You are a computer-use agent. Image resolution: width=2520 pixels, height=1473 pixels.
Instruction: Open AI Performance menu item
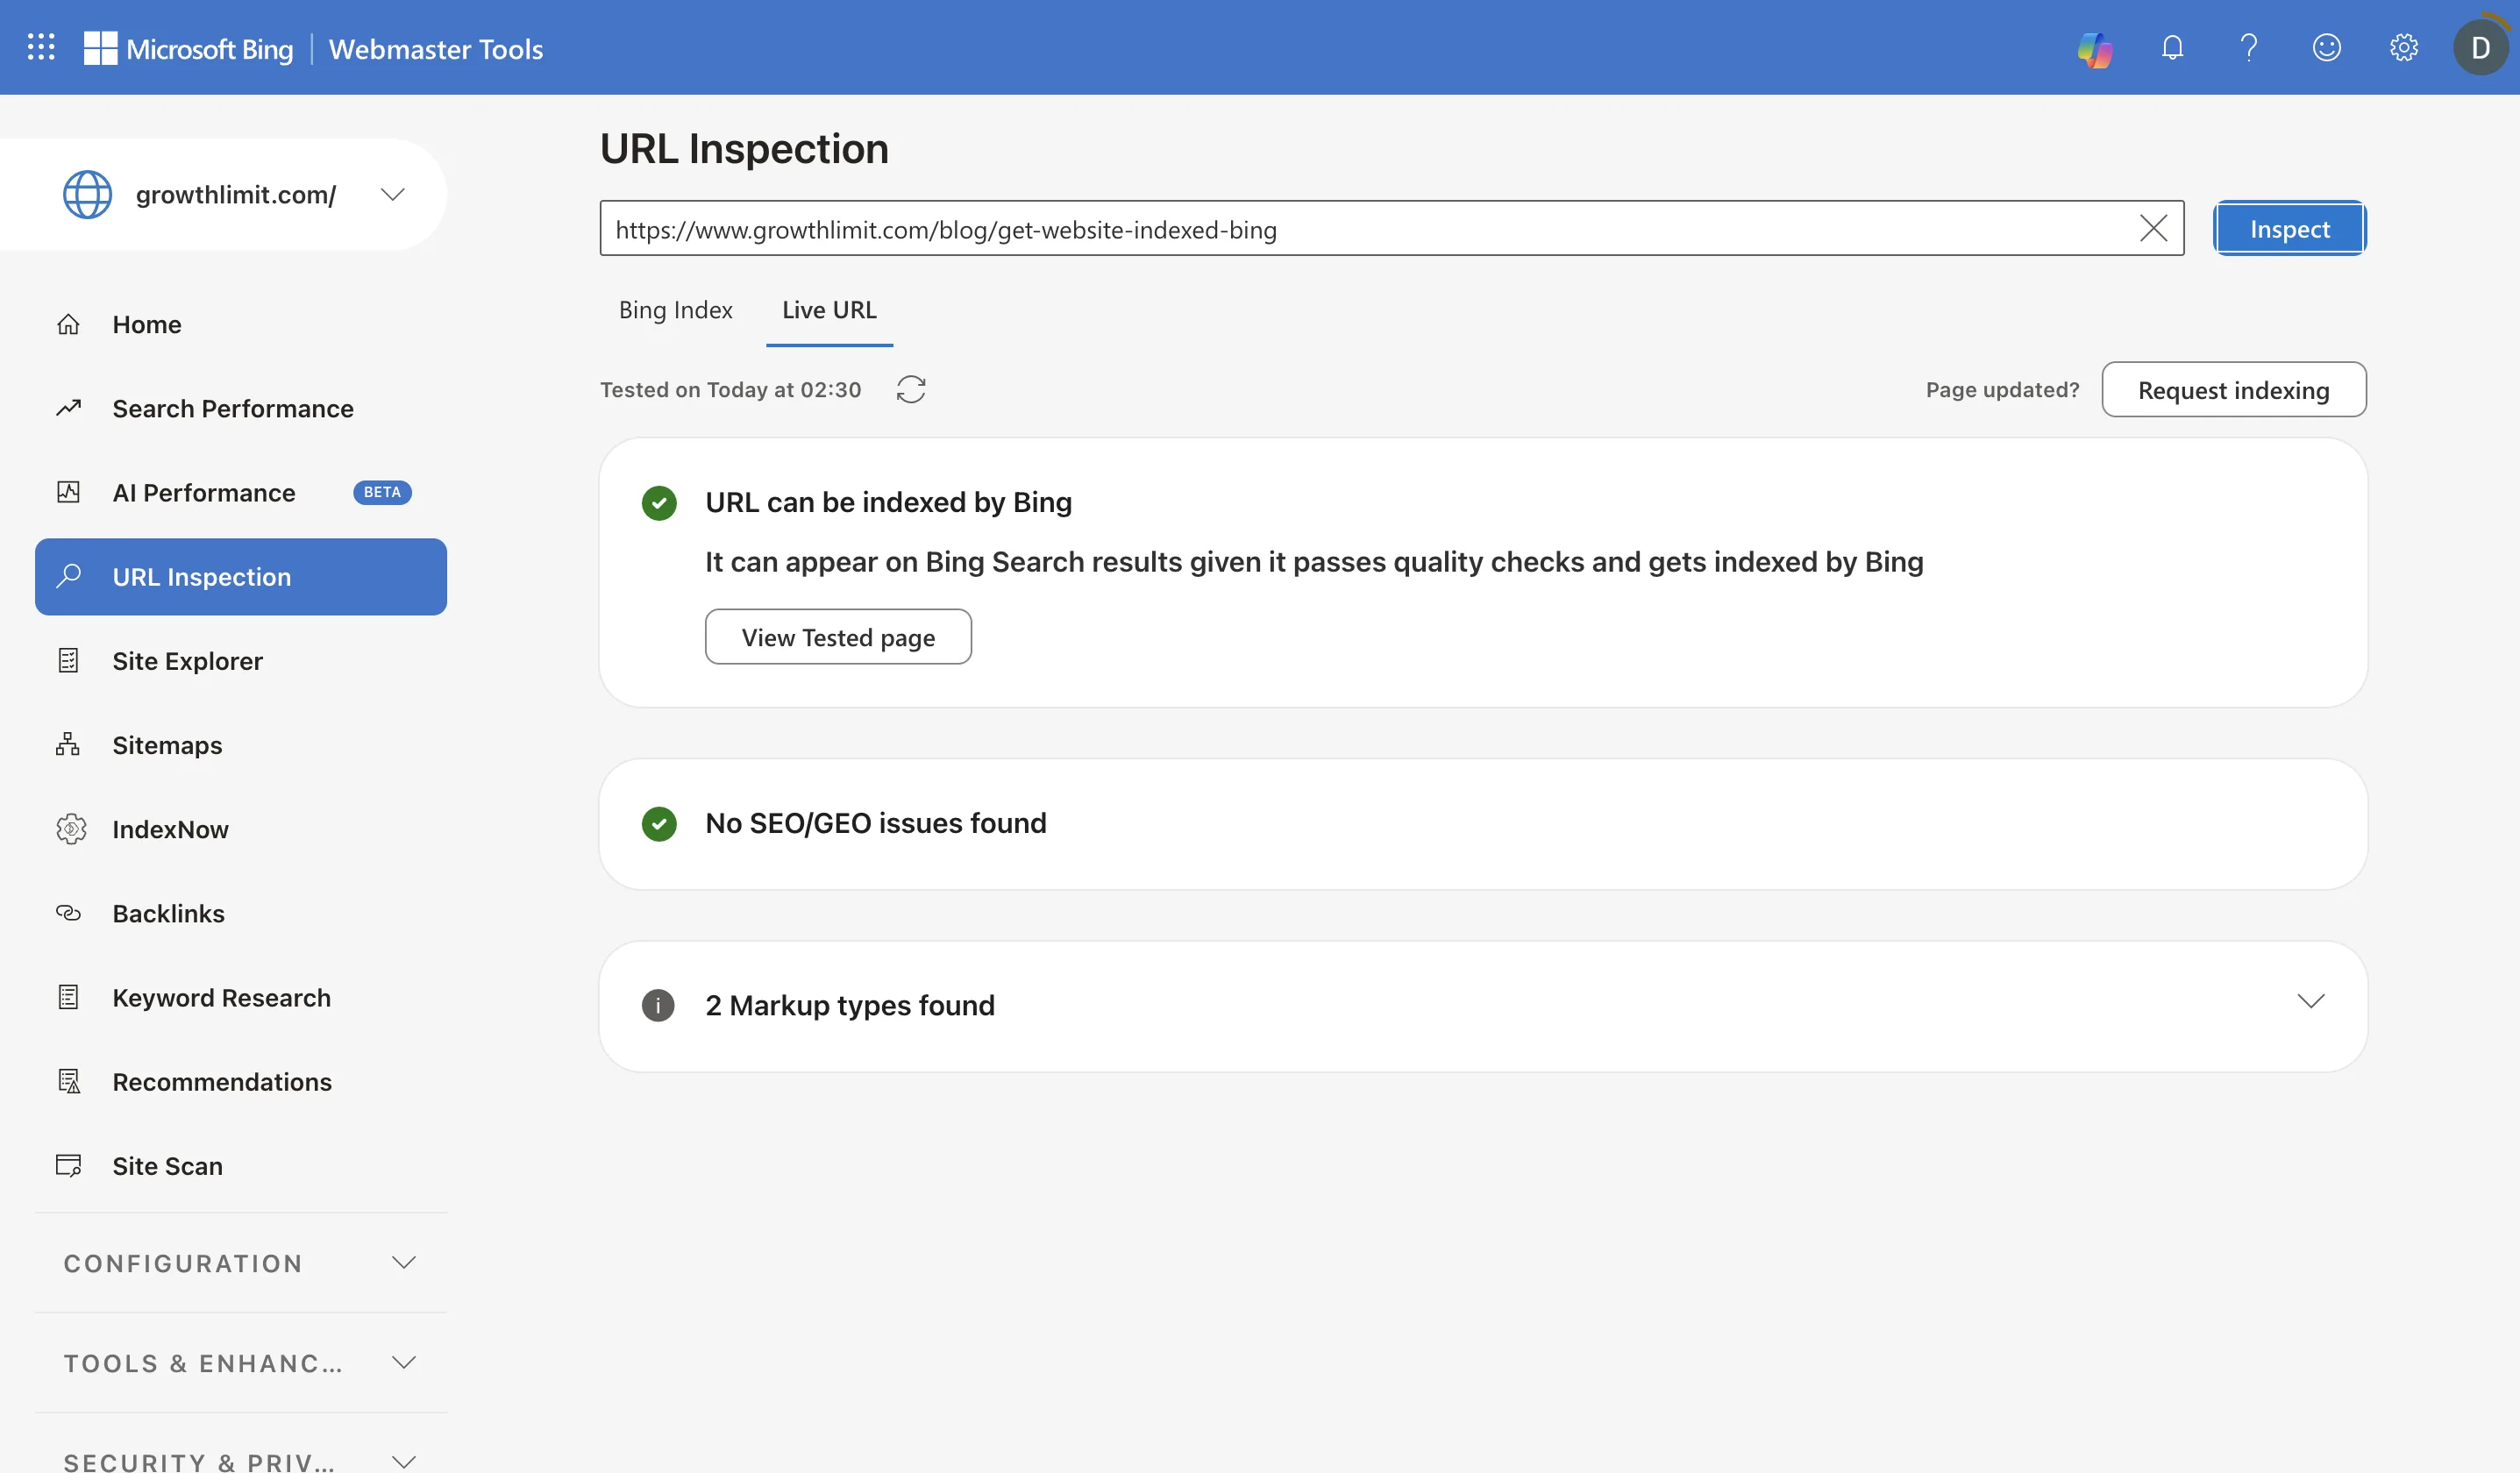241,492
